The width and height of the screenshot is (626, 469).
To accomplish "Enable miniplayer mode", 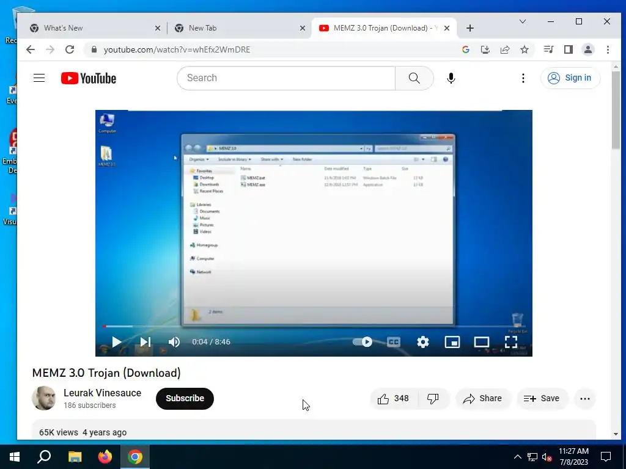I will tap(452, 342).
